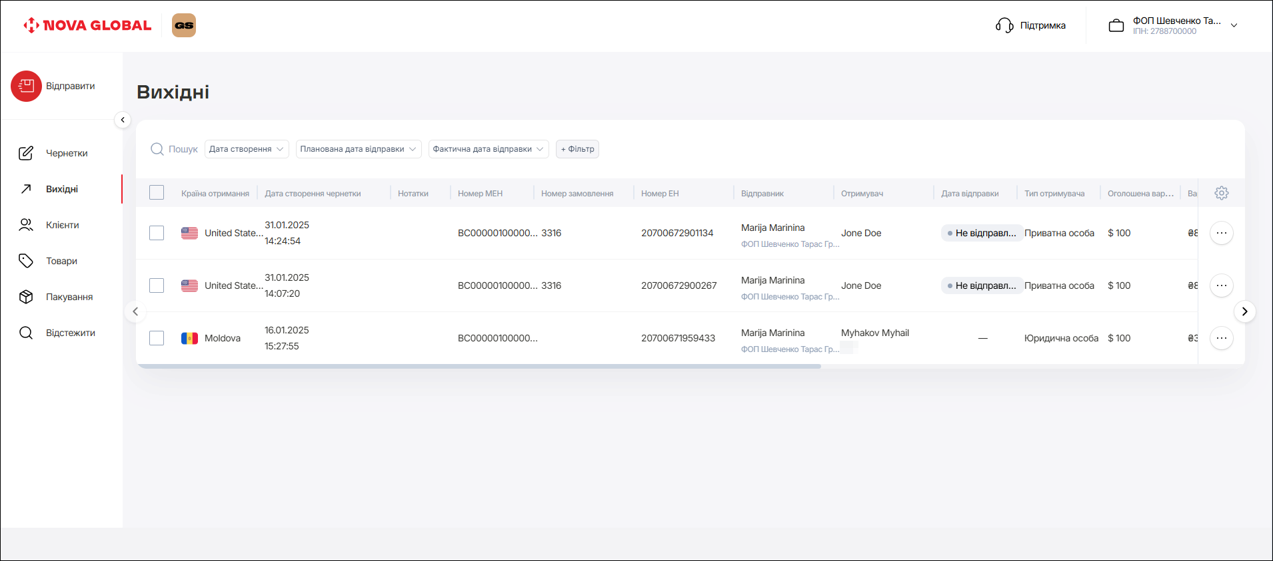The width and height of the screenshot is (1273, 561).
Task: Click the Підтримка headset icon
Action: click(x=1004, y=25)
